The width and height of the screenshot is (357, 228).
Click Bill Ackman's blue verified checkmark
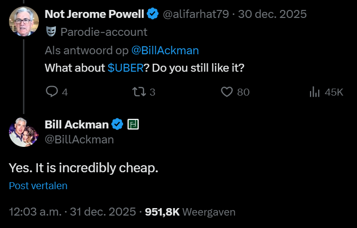[x=117, y=124]
